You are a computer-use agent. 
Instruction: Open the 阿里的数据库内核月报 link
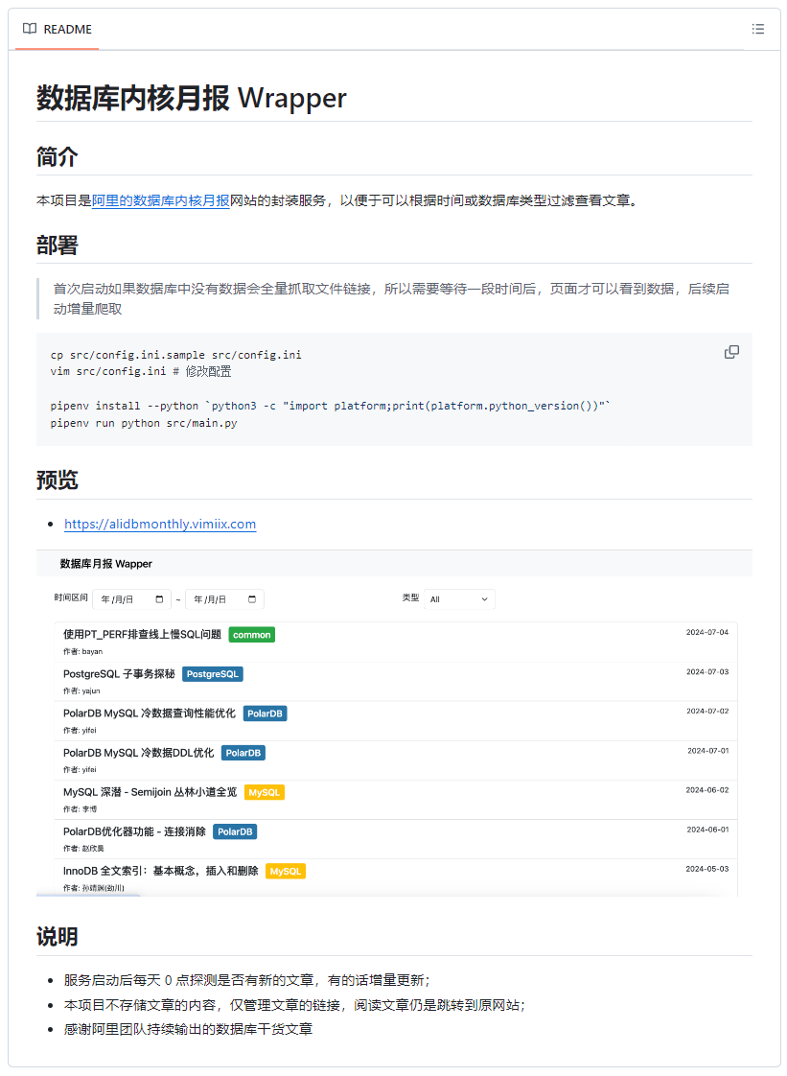click(x=160, y=200)
